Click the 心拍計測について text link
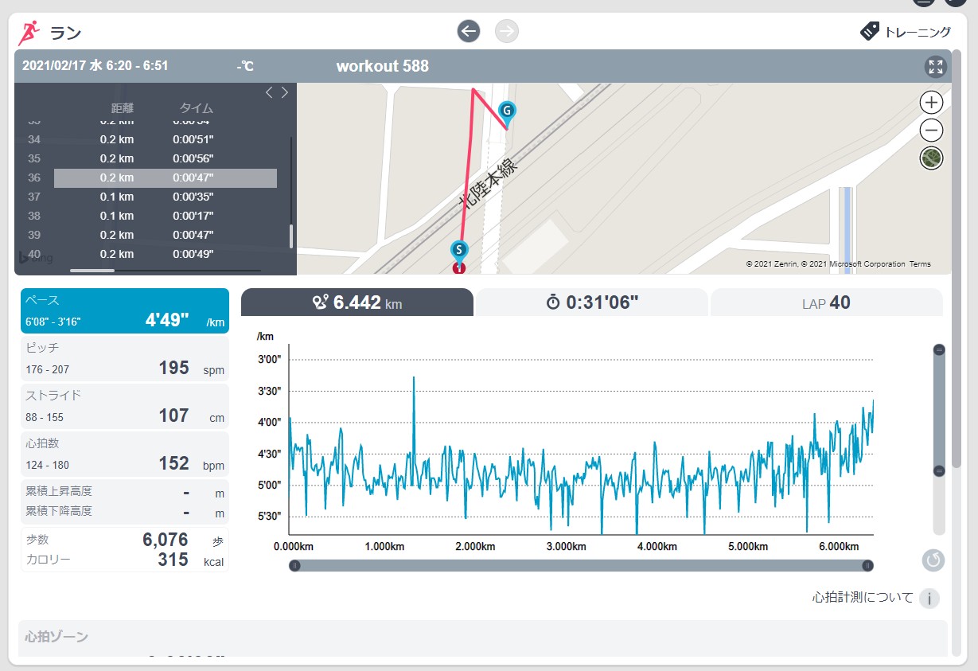Image resolution: width=978 pixels, height=671 pixels. (863, 598)
